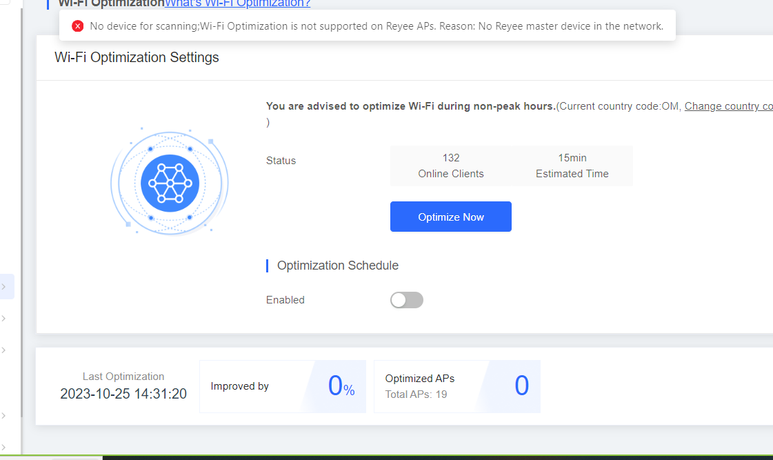Click the Optimization Schedule section heading

(x=337, y=266)
